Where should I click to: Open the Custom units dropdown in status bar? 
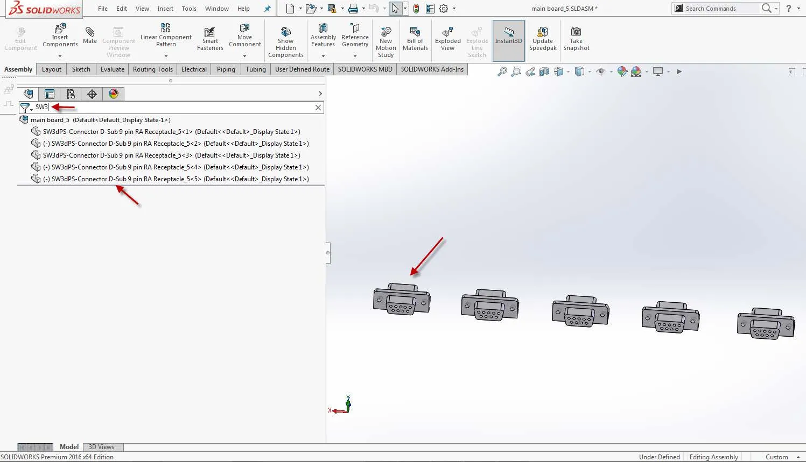coord(798,457)
